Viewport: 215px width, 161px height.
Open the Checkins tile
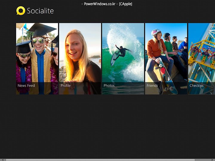coord(202,59)
